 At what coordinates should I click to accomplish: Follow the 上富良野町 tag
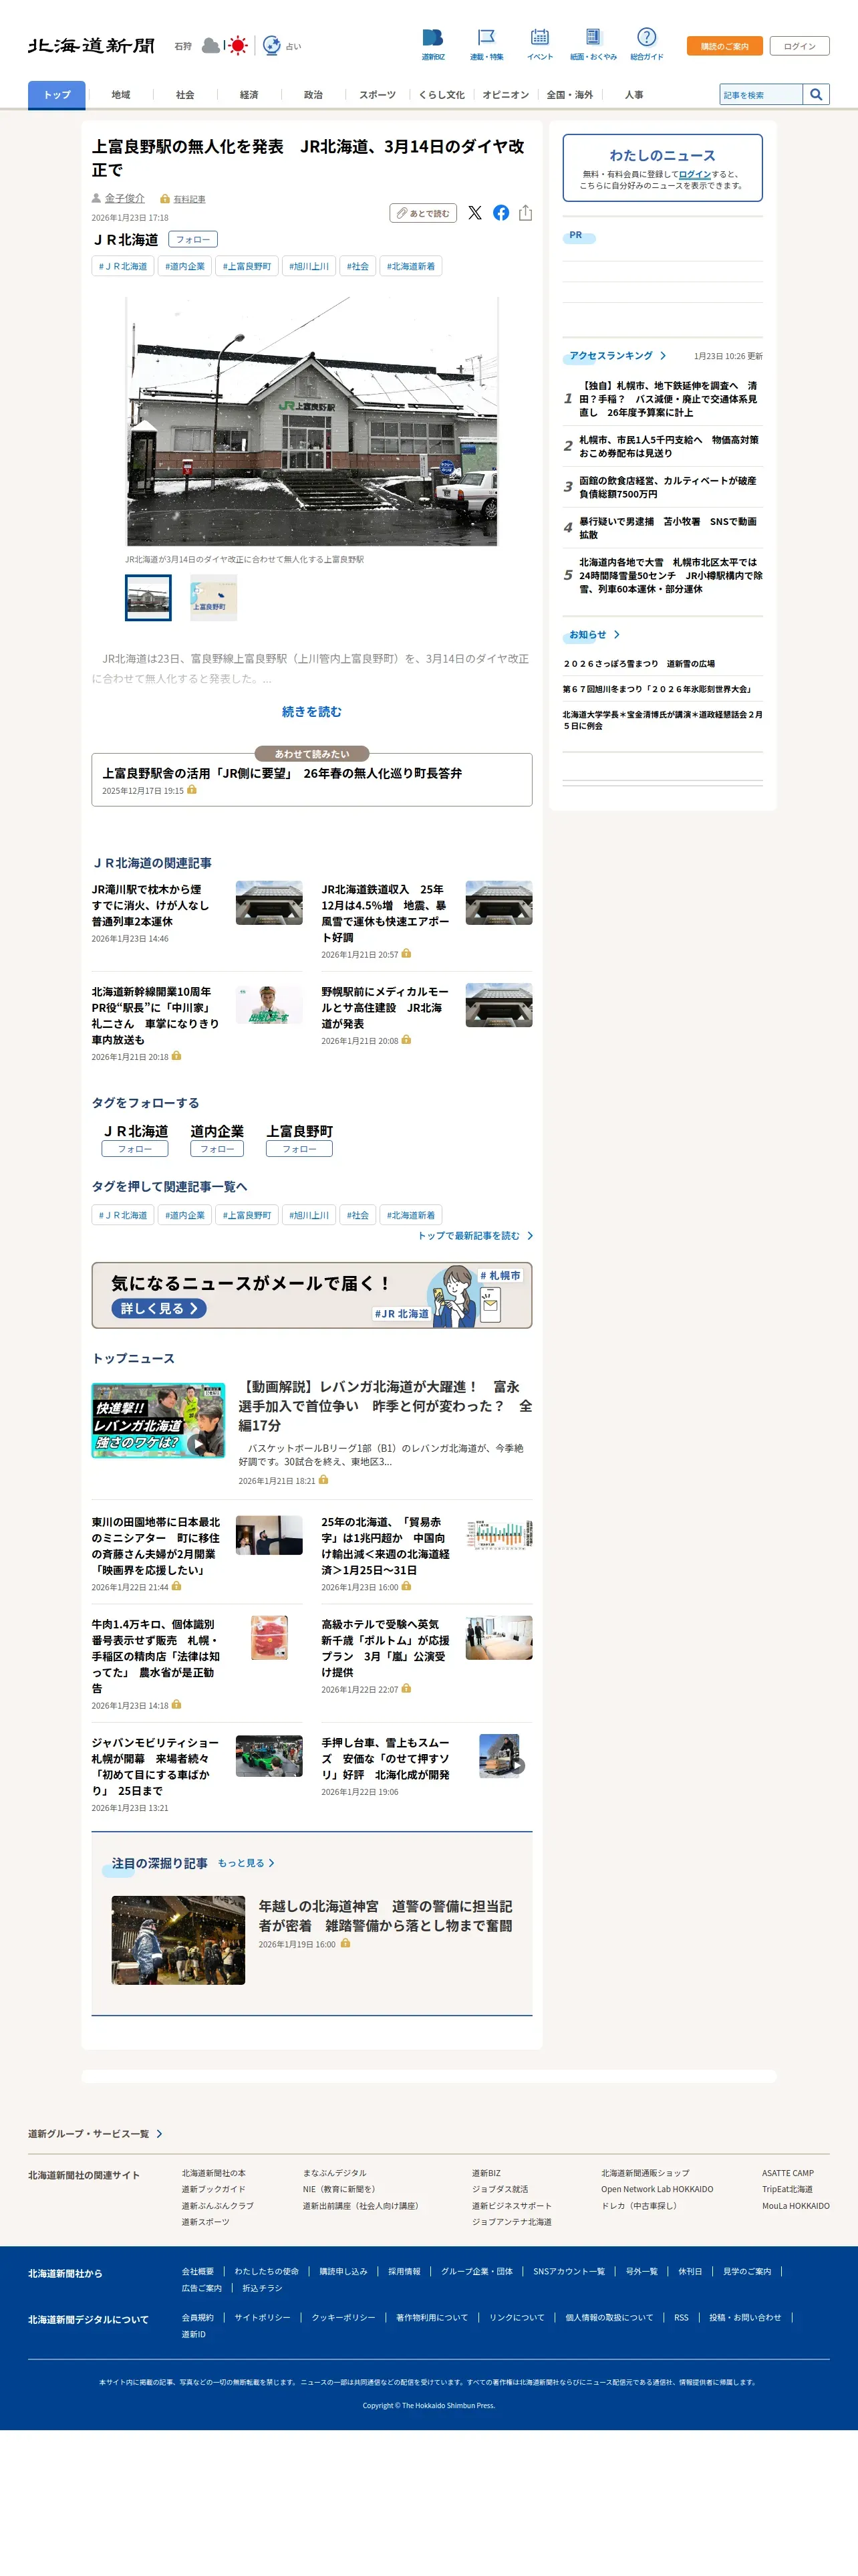pos(299,1149)
